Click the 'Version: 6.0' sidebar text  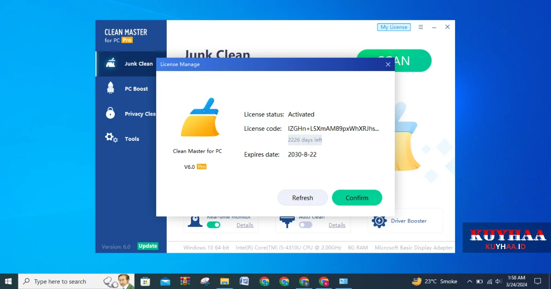pyautogui.click(x=116, y=246)
